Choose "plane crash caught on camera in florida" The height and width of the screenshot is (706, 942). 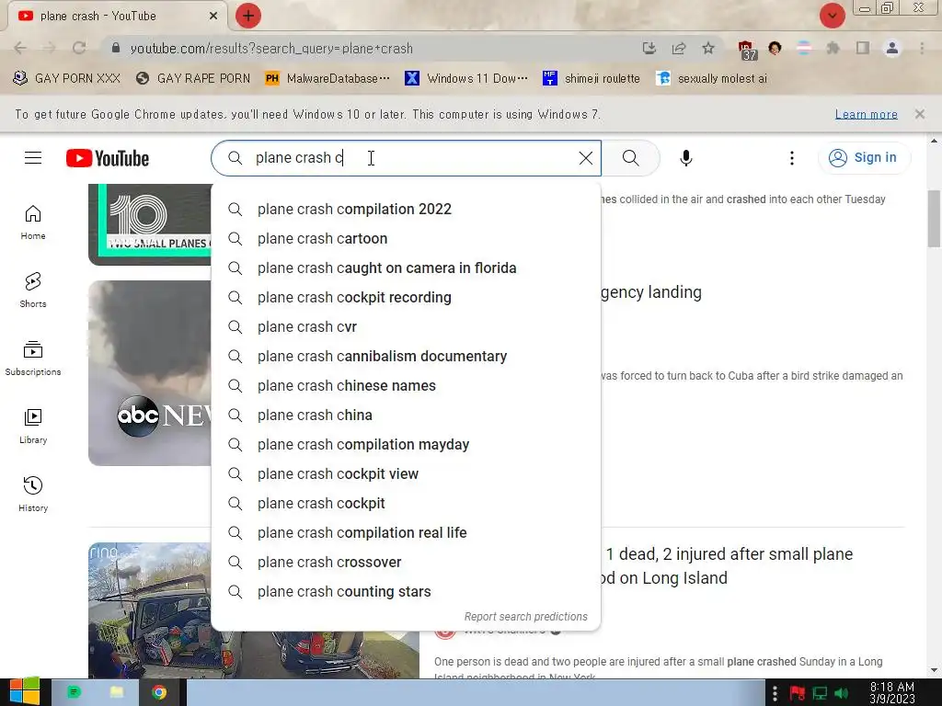[x=406, y=268]
